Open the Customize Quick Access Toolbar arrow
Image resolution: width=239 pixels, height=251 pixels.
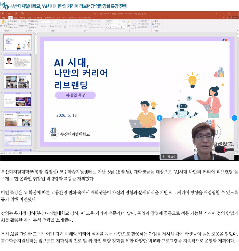(x=29, y=14)
